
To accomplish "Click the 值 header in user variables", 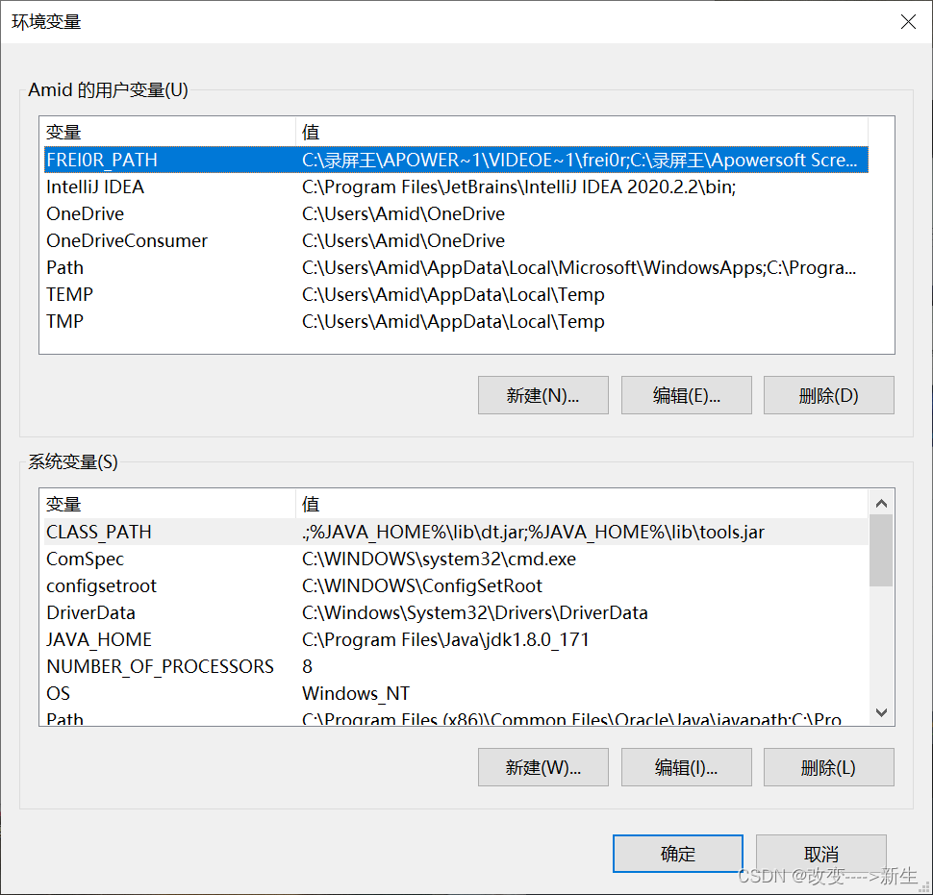I will [x=582, y=132].
